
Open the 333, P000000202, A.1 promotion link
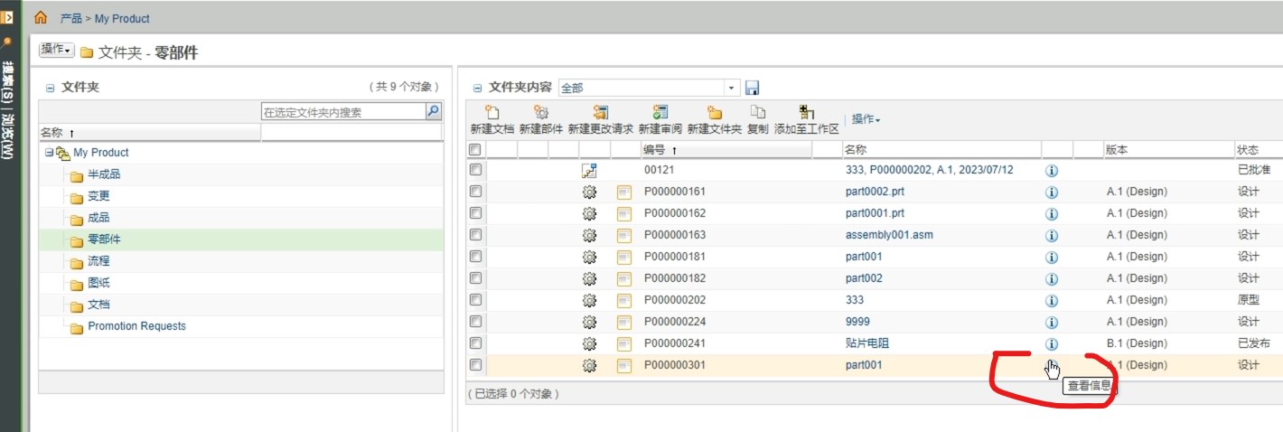coord(930,170)
